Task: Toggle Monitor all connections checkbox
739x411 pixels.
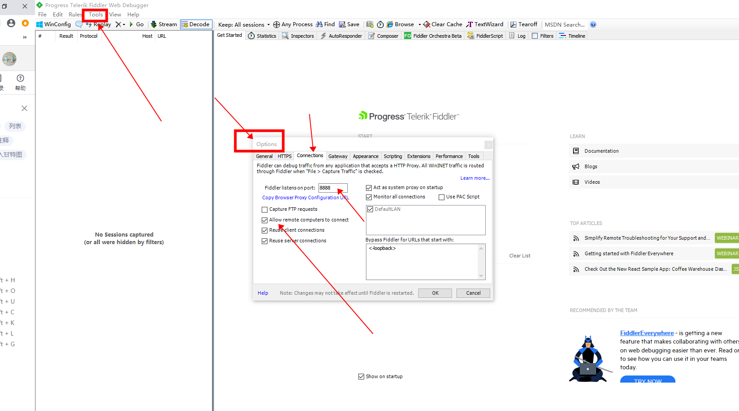Action: click(x=369, y=197)
